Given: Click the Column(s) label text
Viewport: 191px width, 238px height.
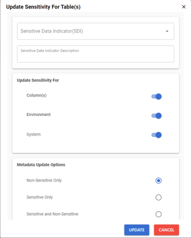Looking at the screenshot, I should pos(36,95).
